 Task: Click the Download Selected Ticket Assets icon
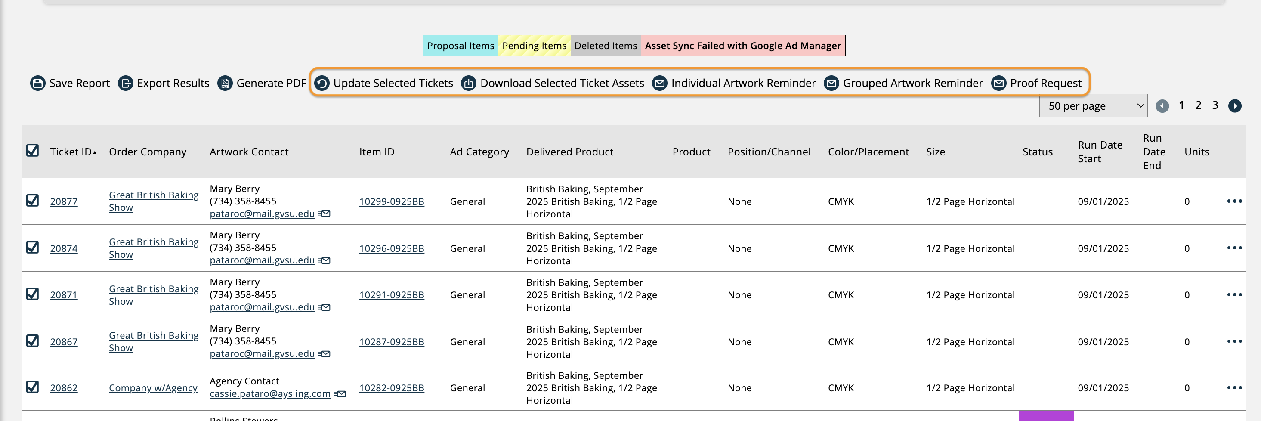coord(469,83)
